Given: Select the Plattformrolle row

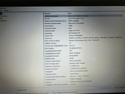Looking at the screenshot, I should pos(83,58).
